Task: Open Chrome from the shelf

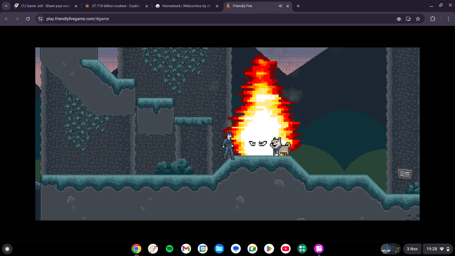Action: [x=136, y=249]
